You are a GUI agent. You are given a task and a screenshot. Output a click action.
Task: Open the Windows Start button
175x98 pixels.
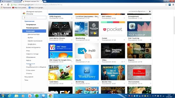pyautogui.click(x=3, y=96)
